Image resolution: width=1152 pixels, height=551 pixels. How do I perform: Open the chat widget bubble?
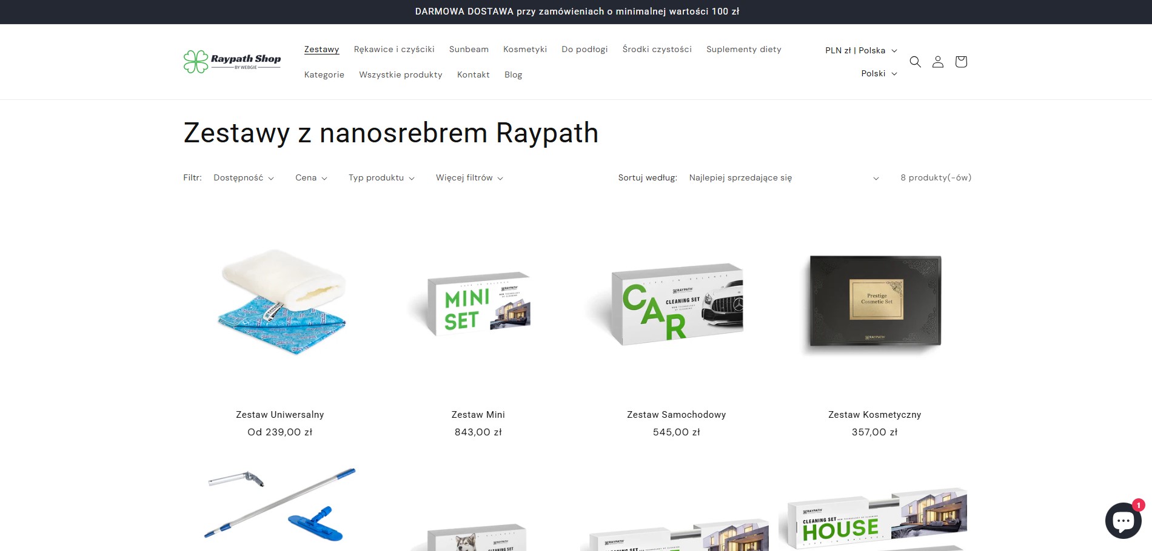pyautogui.click(x=1123, y=521)
